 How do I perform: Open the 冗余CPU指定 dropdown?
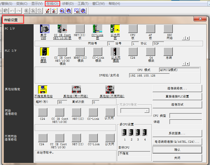pos(147,111)
